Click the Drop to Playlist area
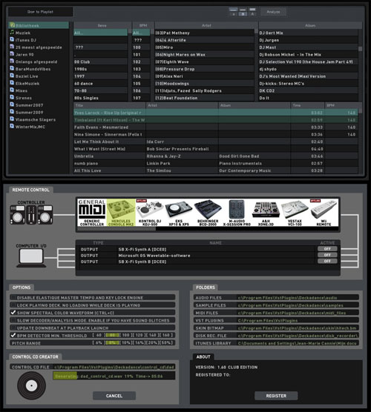The width and height of the screenshot is (371, 412). 40,12
